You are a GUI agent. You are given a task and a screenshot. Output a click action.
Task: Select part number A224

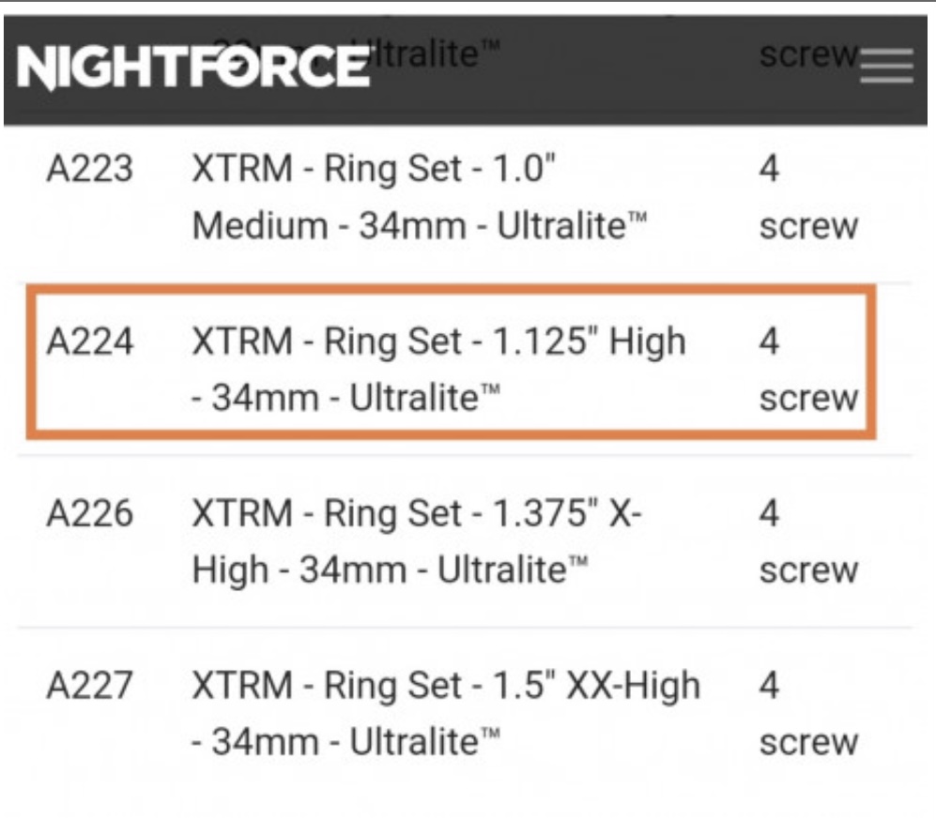[x=88, y=343]
